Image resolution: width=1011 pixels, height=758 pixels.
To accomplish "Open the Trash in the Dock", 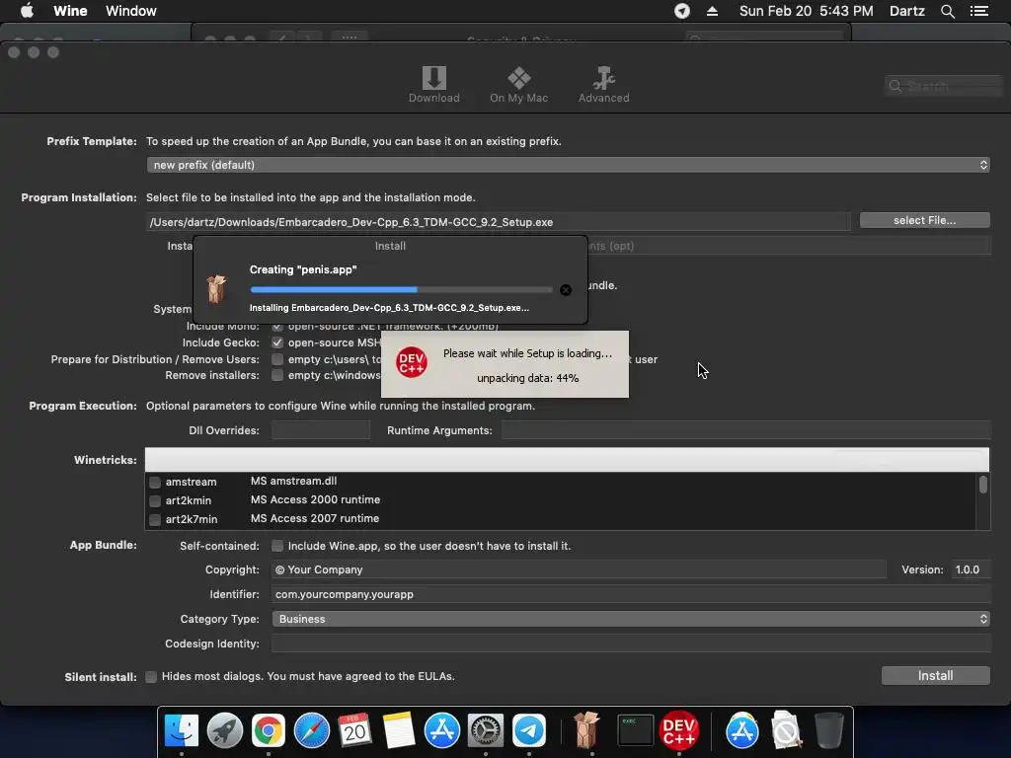I will click(828, 730).
